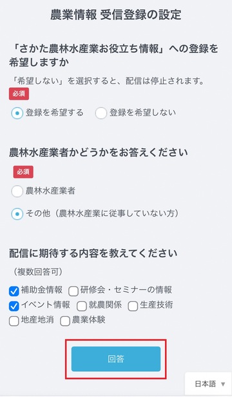This screenshot has height=397, width=232.
Task: Pick その他（農林水産業に従事していない方）radio
Action: [17, 214]
